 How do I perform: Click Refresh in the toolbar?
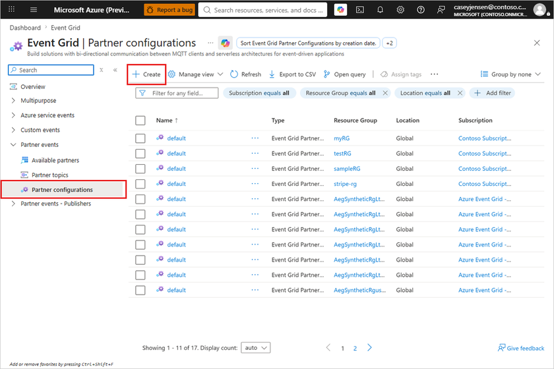pyautogui.click(x=245, y=74)
